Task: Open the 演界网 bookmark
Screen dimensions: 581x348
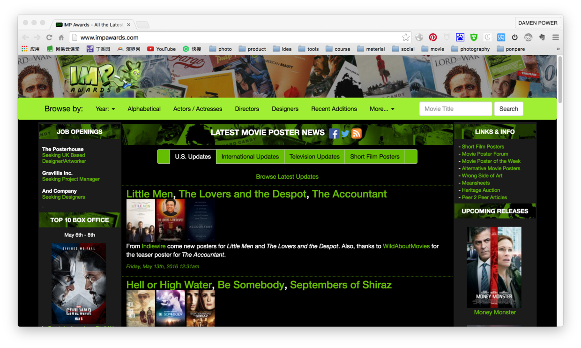Action: [129, 49]
